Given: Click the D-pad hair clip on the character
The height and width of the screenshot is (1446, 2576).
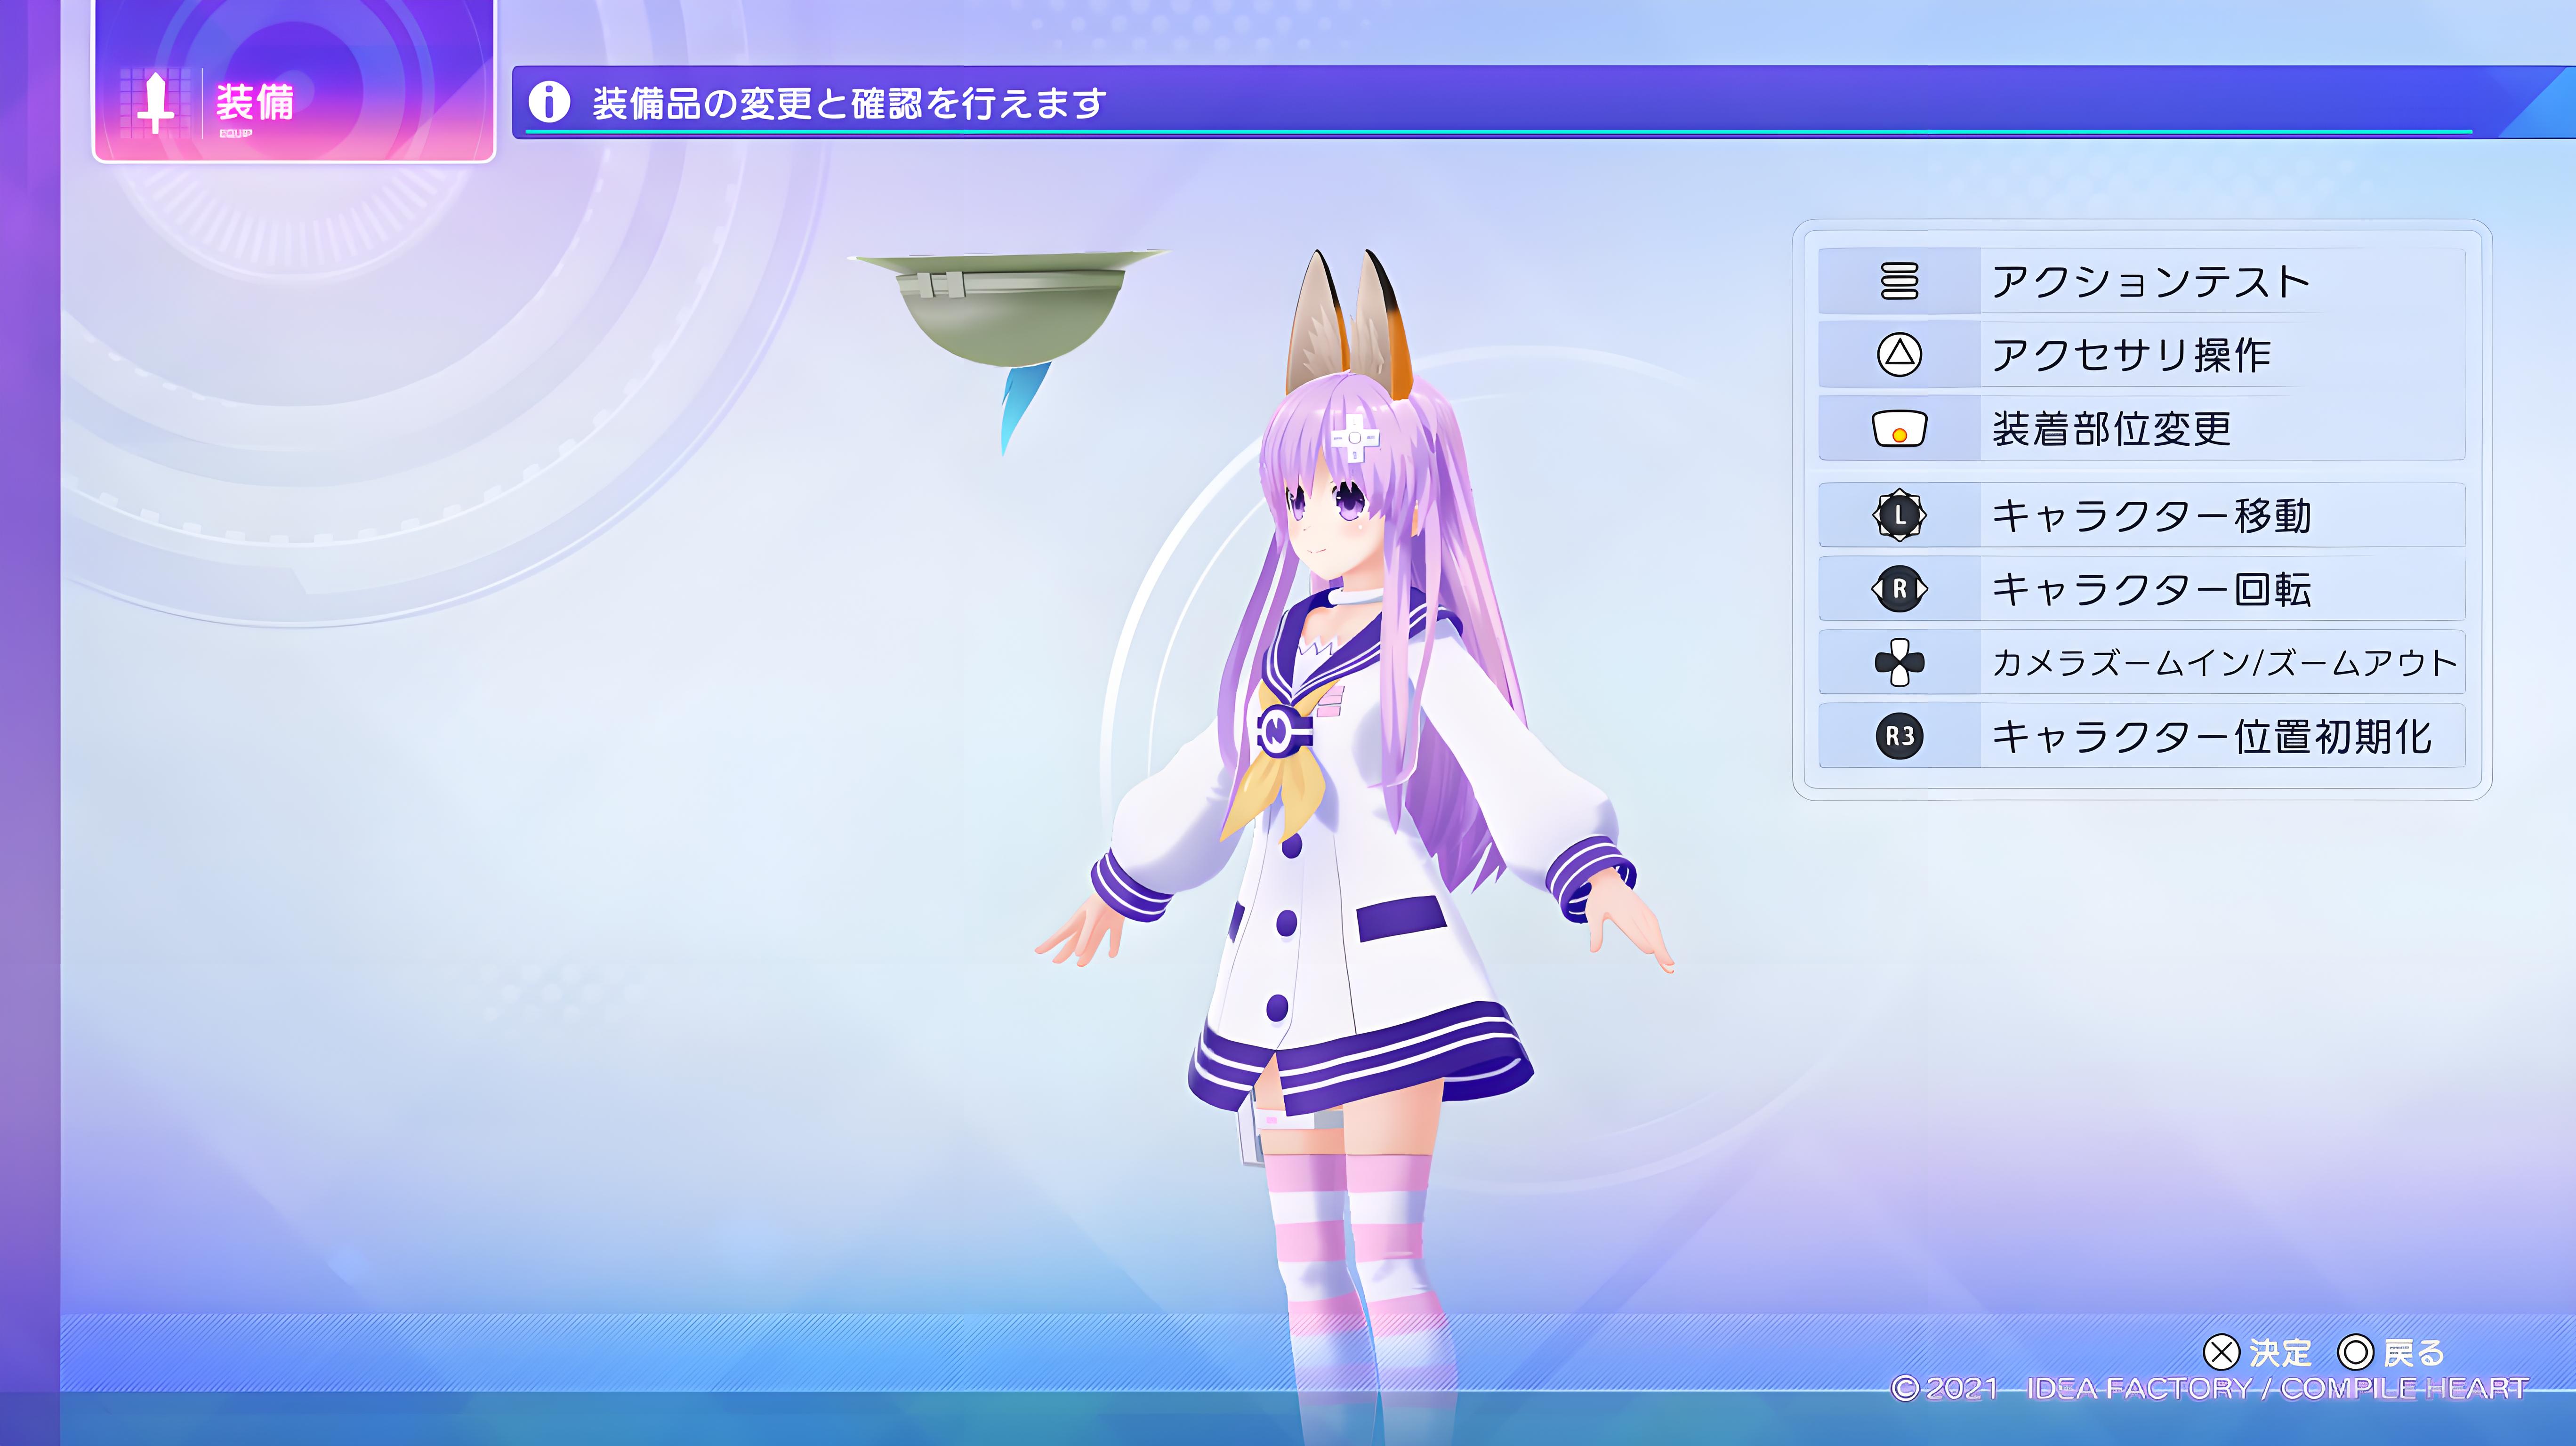Looking at the screenshot, I should (x=1355, y=438).
